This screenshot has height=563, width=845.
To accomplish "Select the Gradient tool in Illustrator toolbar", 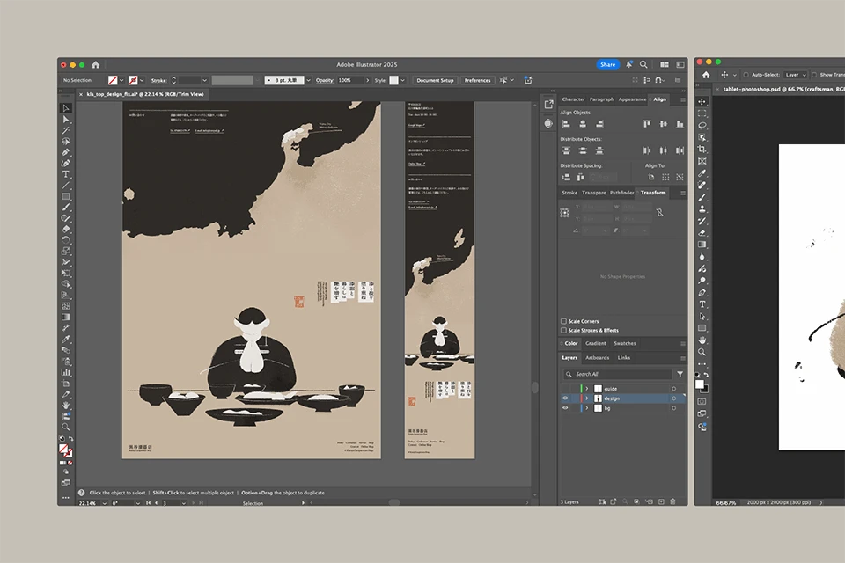I will [x=66, y=318].
